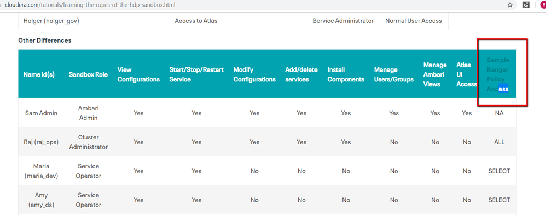Select the 'Sam Admin' name cell
This screenshot has width=546, height=216.
pyautogui.click(x=41, y=113)
